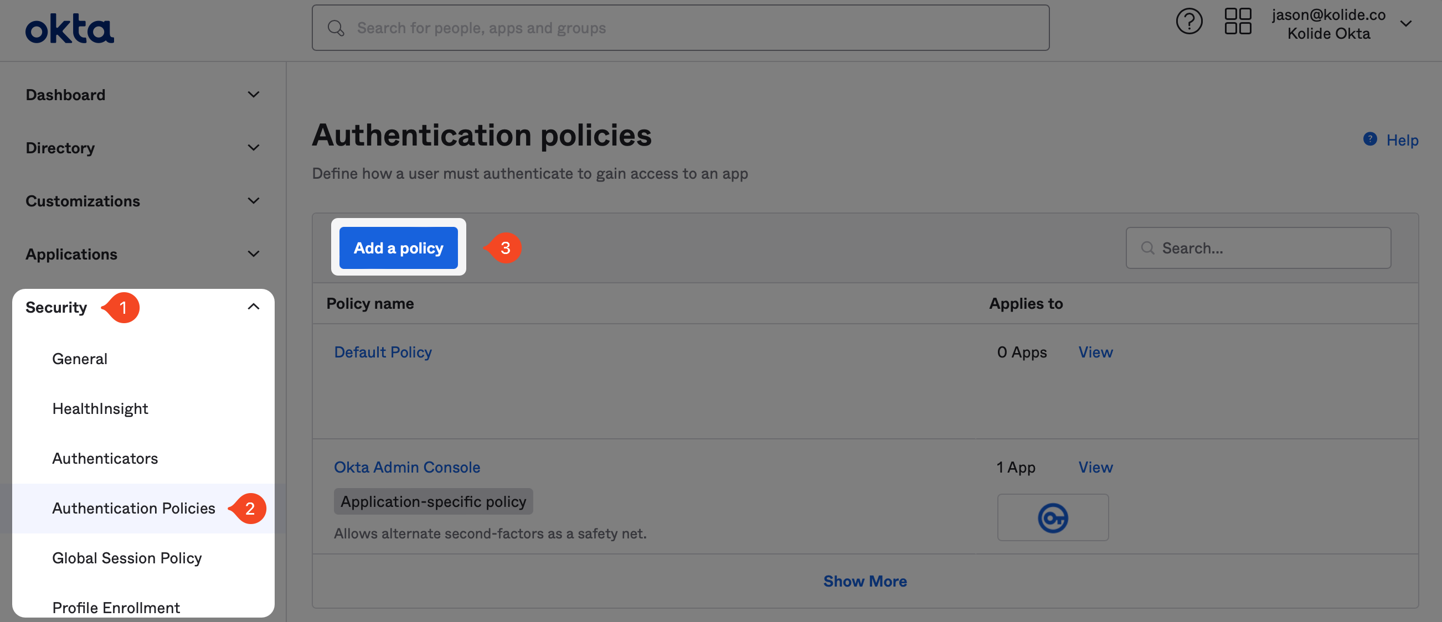Select the Security sidebar heading

pyautogui.click(x=56, y=308)
